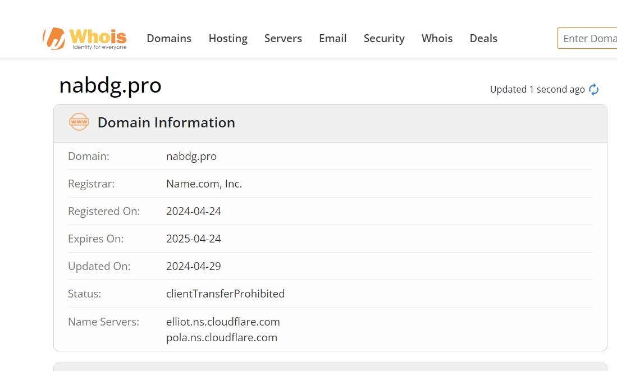The height and width of the screenshot is (371, 617).
Task: Select the Name.com, Inc. registrar value
Action: tap(204, 184)
